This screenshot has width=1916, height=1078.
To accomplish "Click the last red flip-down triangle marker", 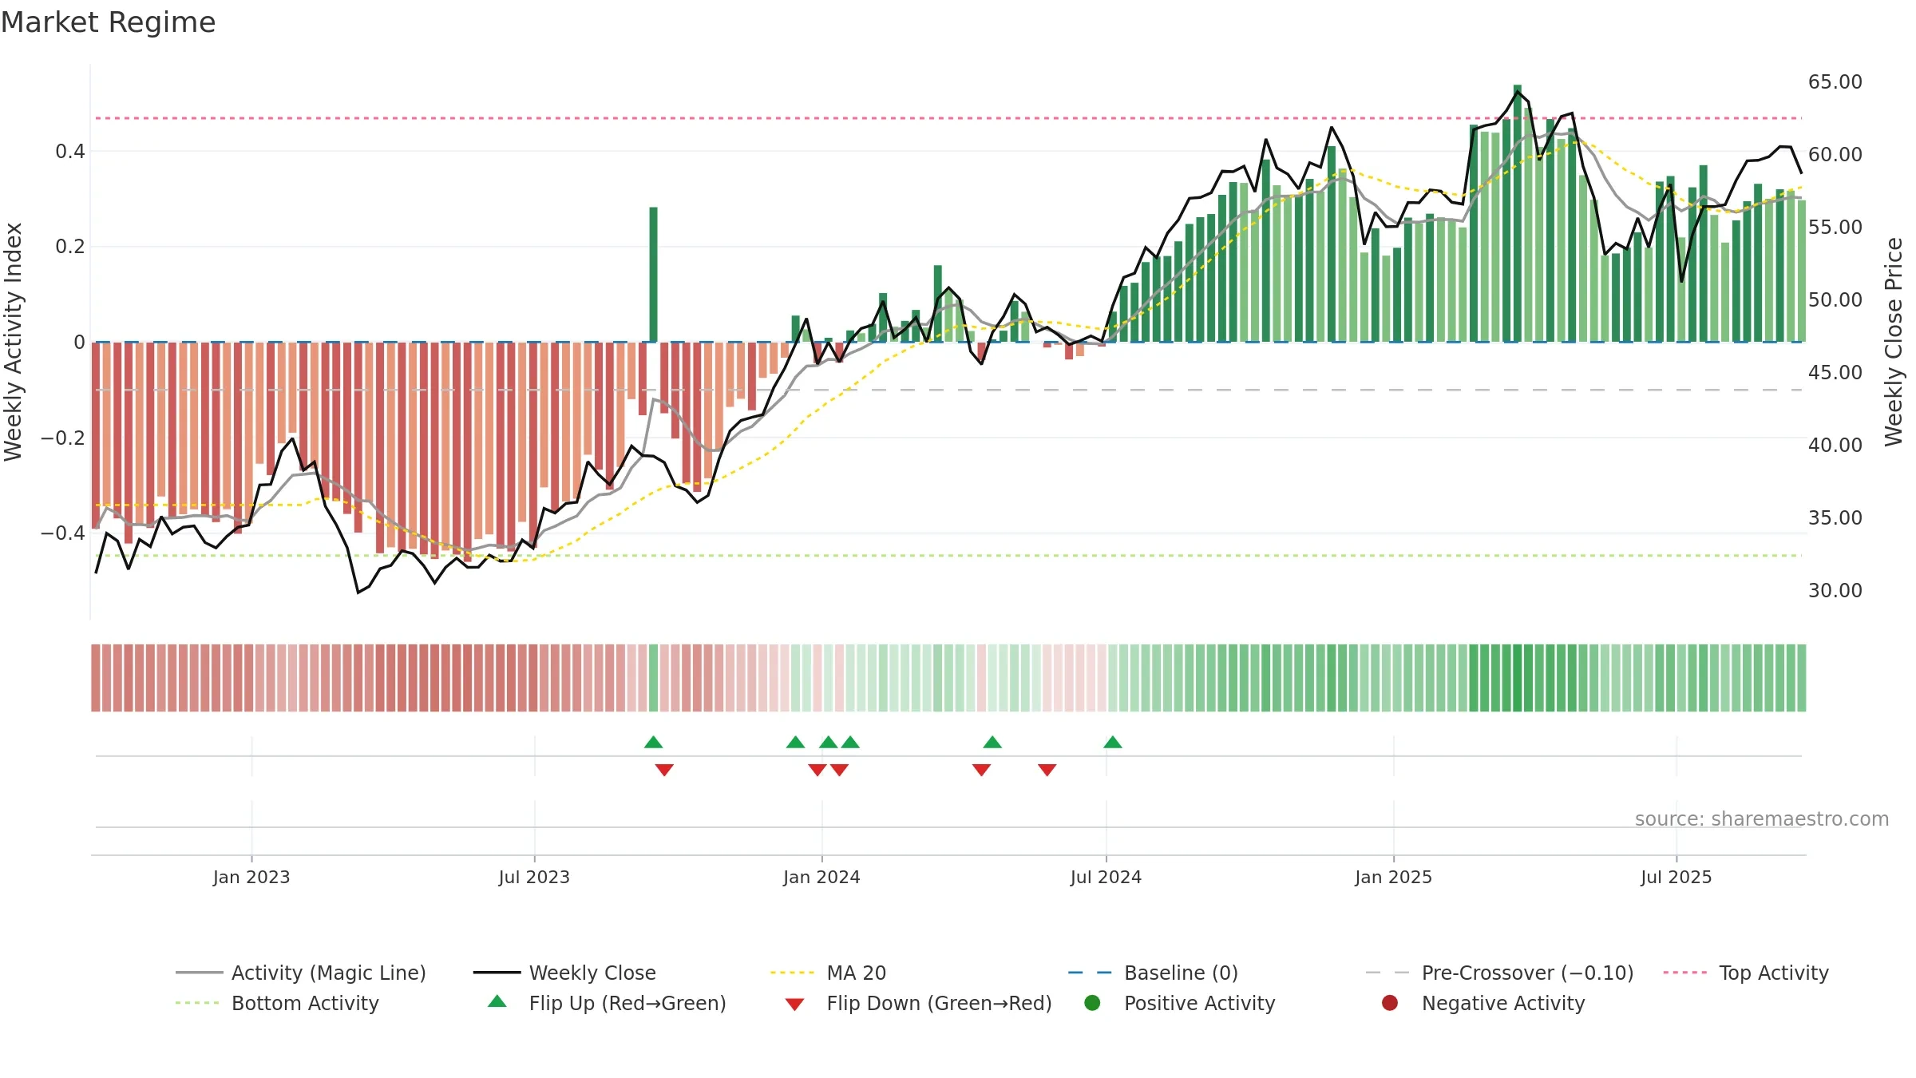I will [1047, 770].
